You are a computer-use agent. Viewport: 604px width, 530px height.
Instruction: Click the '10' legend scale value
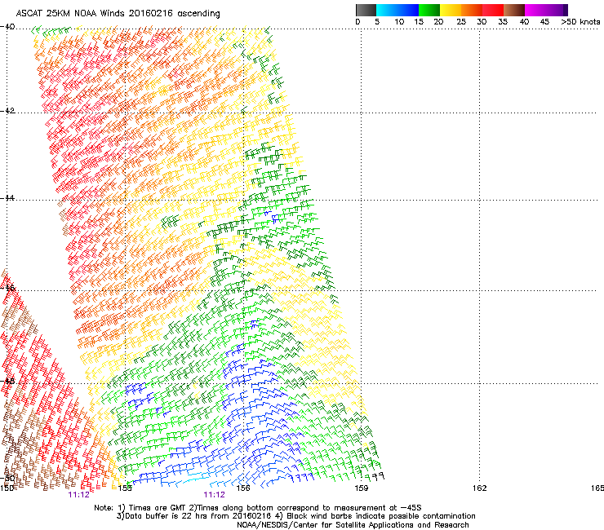(399, 22)
